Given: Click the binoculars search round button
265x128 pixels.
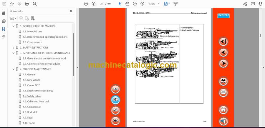Looking at the screenshot, I should 223,82.
